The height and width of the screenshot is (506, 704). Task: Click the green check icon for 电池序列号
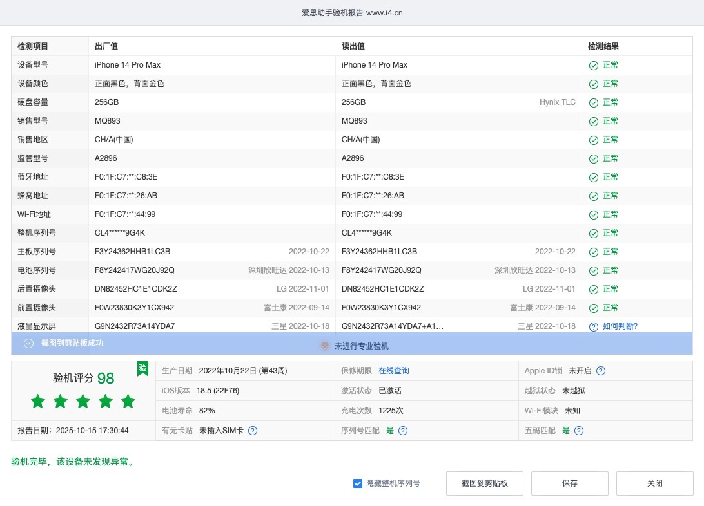[594, 270]
